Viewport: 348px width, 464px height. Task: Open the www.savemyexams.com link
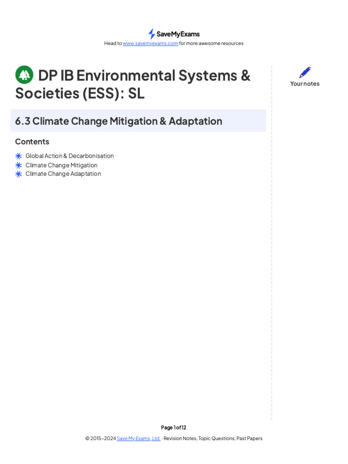[150, 43]
